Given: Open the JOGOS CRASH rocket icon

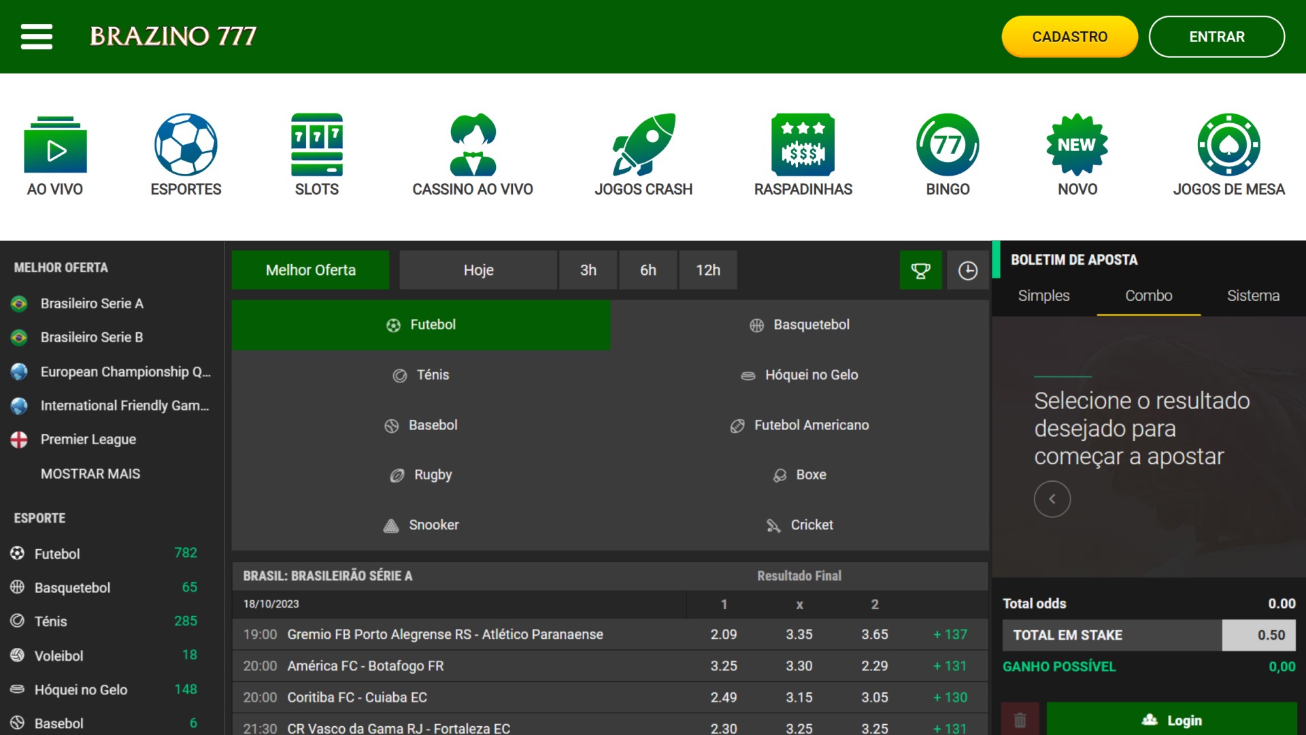Looking at the screenshot, I should [643, 144].
